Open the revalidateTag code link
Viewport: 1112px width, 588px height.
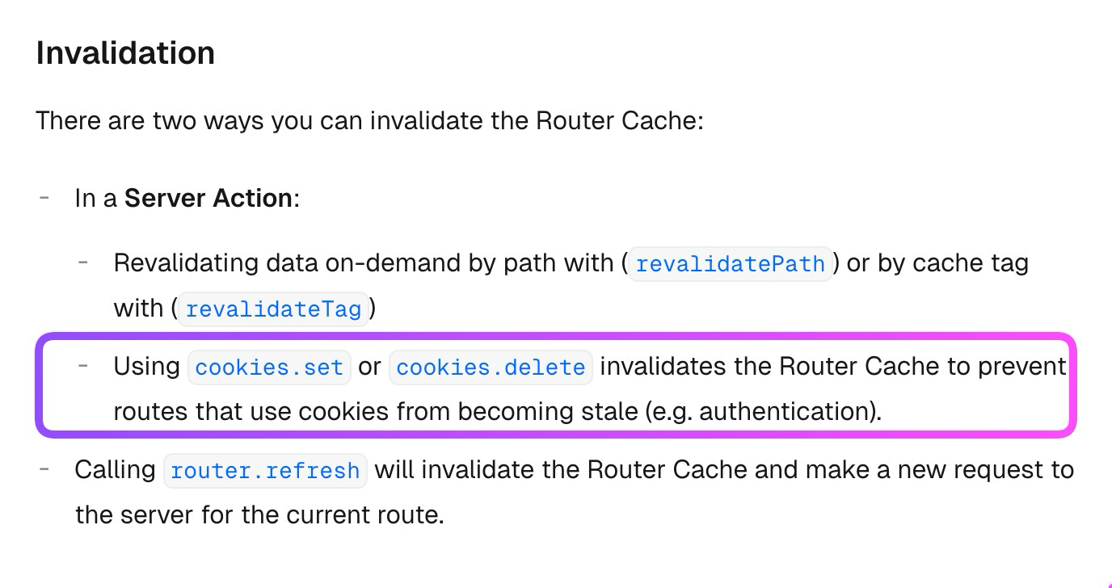coord(273,309)
